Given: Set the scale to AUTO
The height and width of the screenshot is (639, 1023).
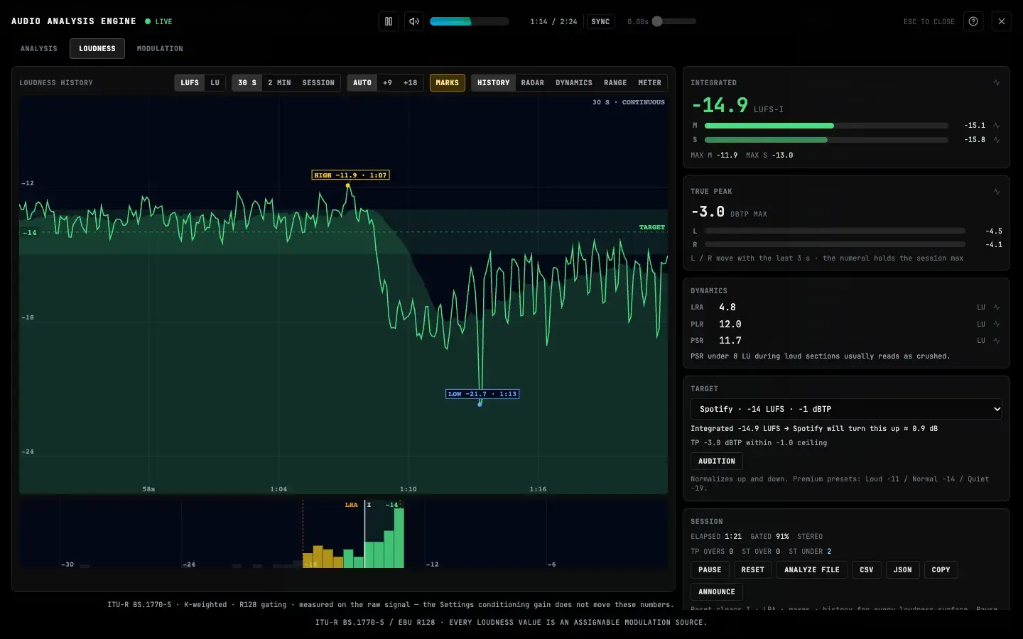Looking at the screenshot, I should (x=362, y=83).
